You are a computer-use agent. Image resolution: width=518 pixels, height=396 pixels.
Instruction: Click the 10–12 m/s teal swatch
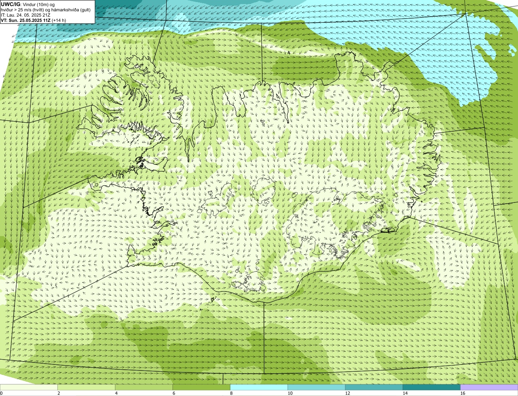point(316,387)
